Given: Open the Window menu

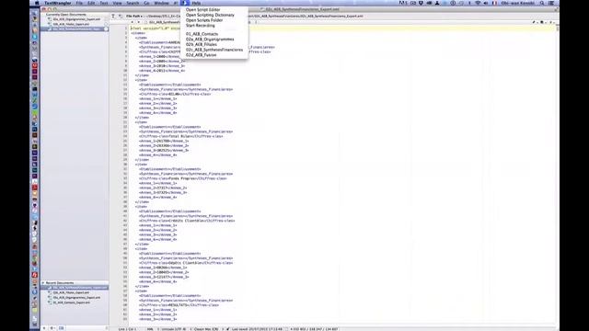Looking at the screenshot, I should [161, 3].
